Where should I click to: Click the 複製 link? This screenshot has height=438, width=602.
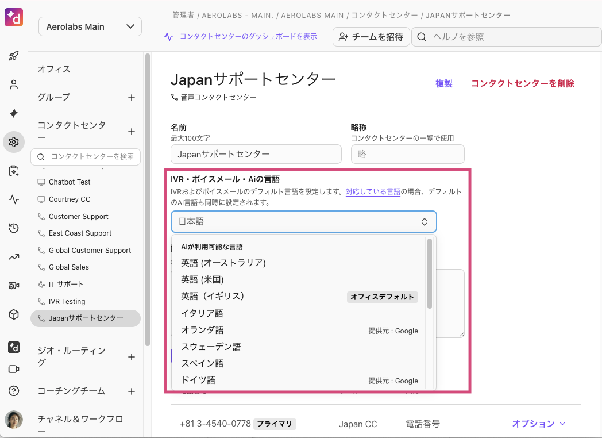[x=444, y=83]
